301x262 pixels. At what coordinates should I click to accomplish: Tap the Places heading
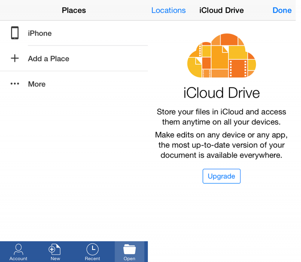pos(74,10)
